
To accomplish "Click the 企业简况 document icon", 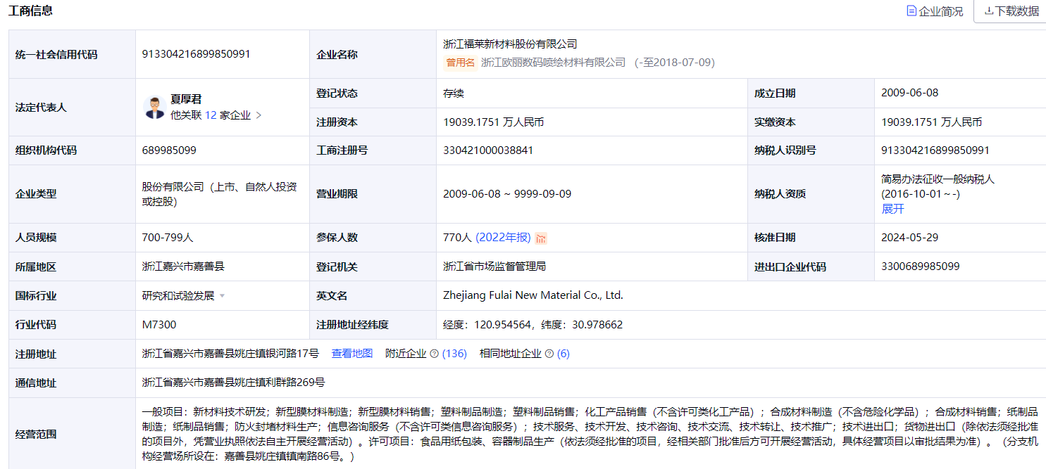I will click(911, 11).
